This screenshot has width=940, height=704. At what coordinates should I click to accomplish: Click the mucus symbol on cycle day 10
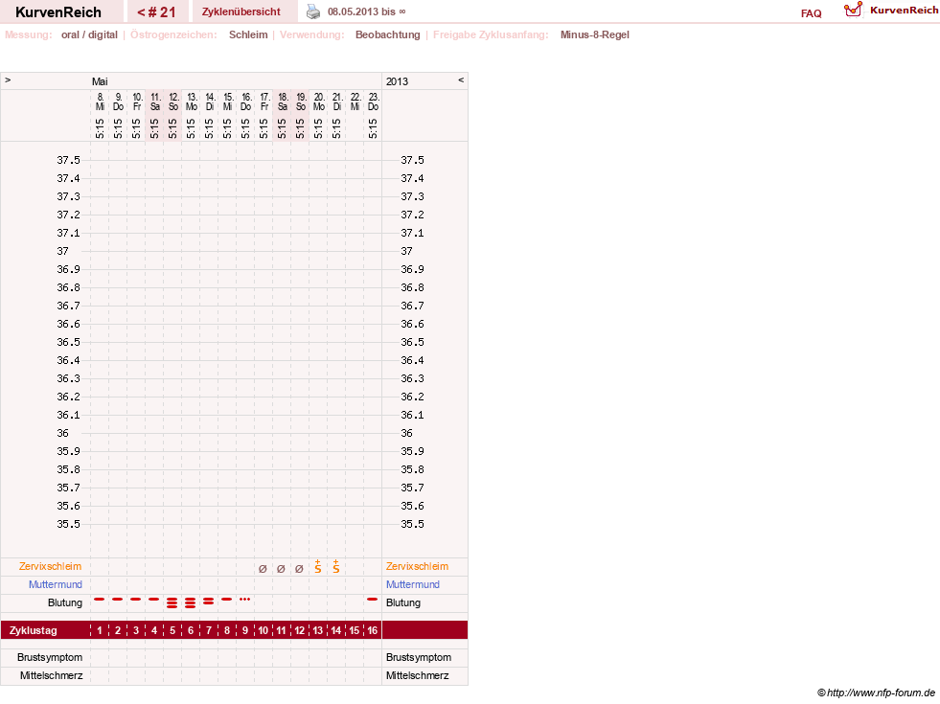(x=263, y=569)
